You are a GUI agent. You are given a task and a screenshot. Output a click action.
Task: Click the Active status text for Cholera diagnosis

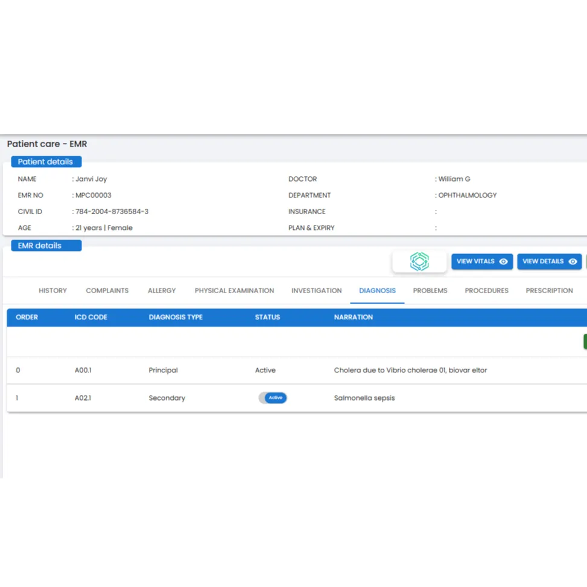pos(265,370)
